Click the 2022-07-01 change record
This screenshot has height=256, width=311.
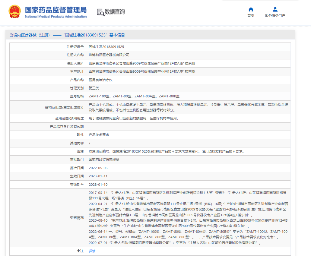175,243
